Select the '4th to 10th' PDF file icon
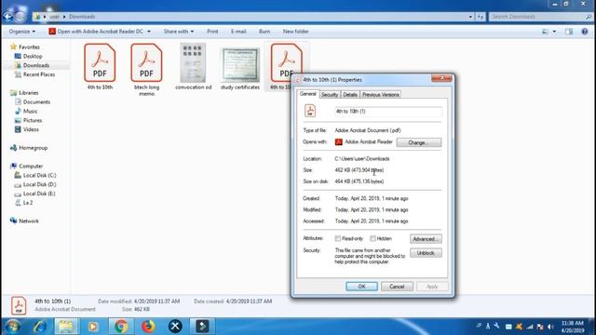 (100, 63)
